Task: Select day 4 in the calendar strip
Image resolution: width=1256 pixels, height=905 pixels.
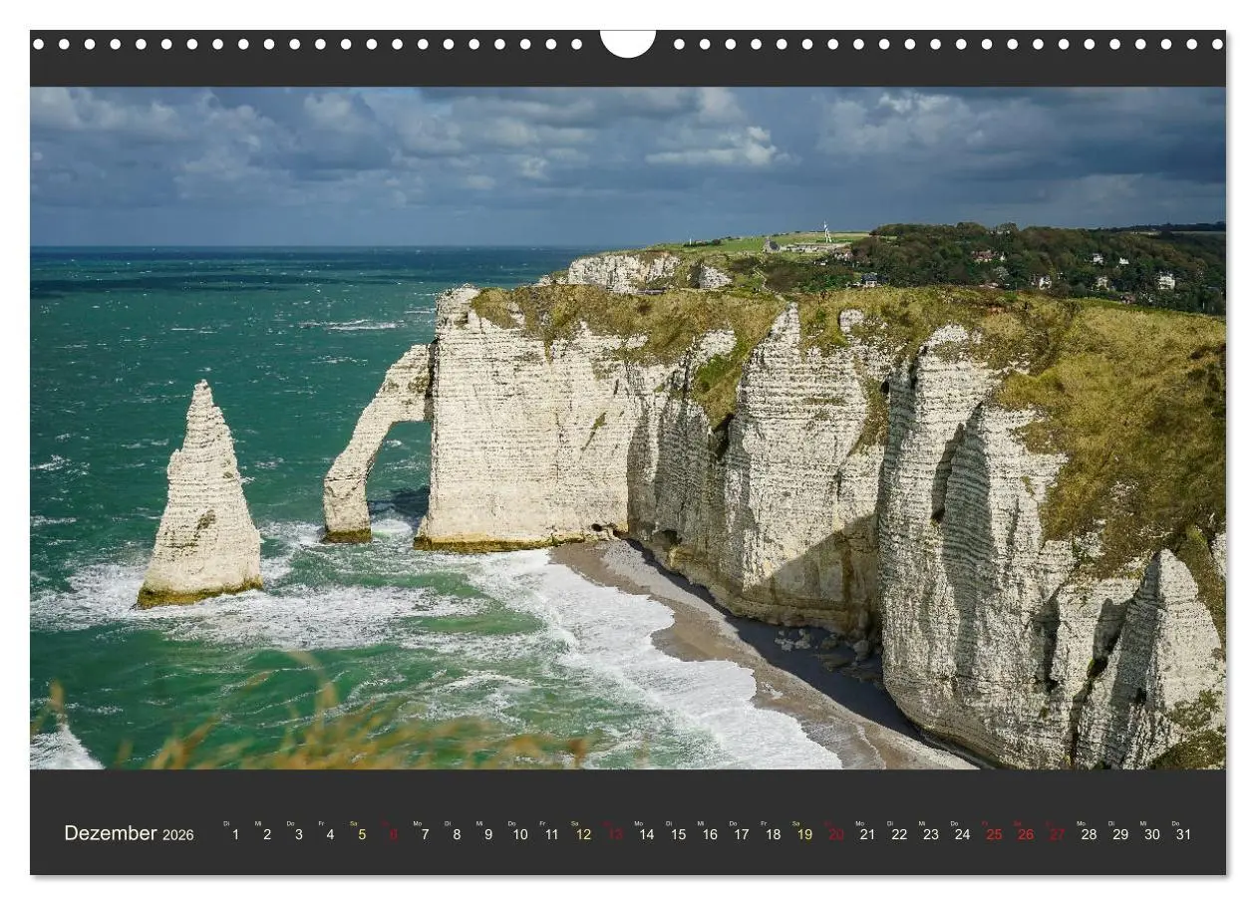Action: (x=330, y=835)
